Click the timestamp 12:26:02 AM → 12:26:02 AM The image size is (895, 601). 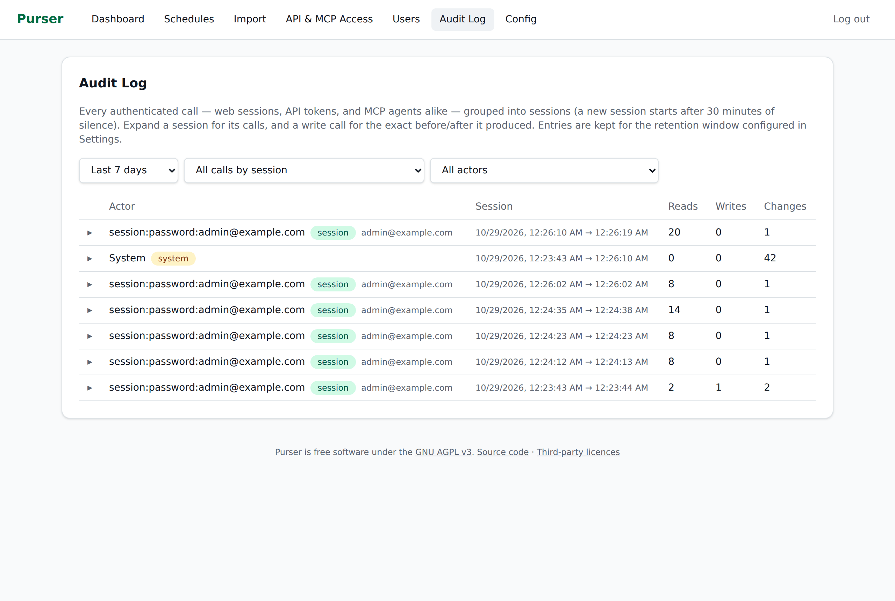point(562,284)
